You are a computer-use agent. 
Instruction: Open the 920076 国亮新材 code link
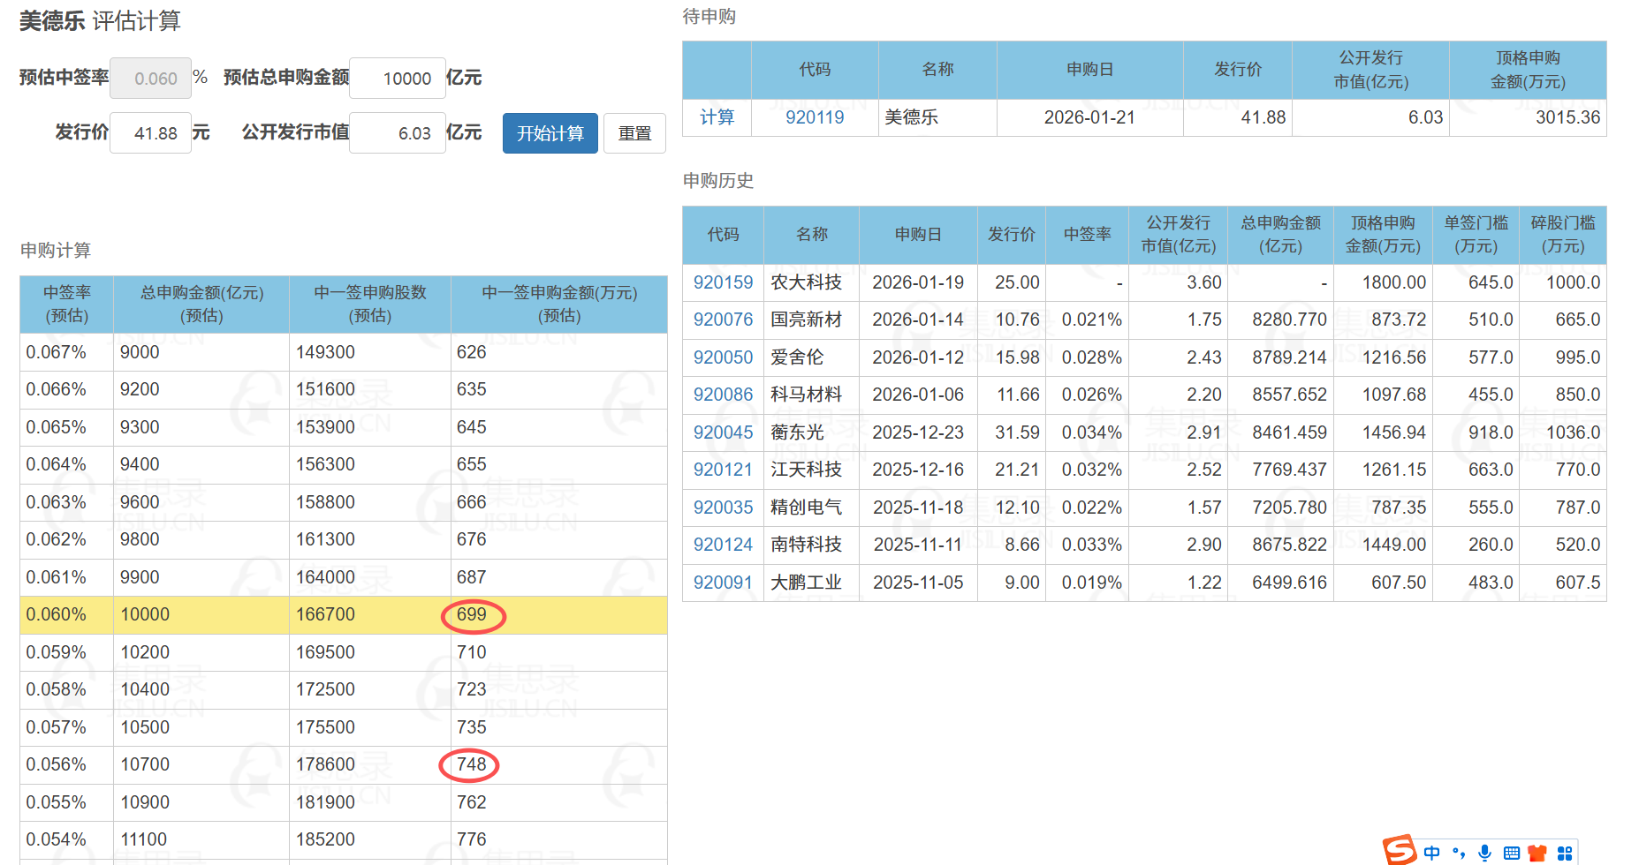[723, 320]
